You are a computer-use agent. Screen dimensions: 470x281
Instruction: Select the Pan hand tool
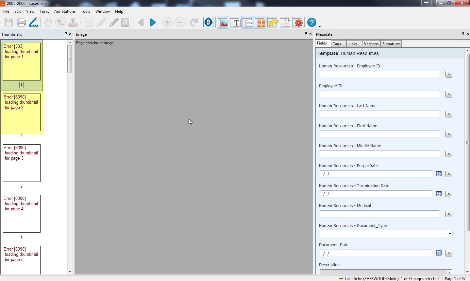[x=48, y=22]
